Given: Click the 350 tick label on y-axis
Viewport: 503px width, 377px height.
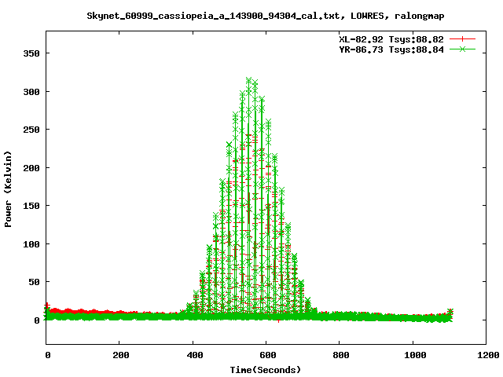Looking at the screenshot, I should click(x=32, y=53).
